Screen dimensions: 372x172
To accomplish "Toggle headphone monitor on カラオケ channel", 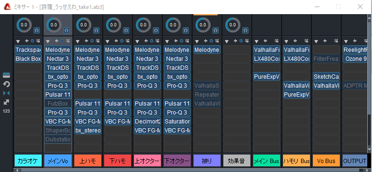I will click(x=37, y=30).
